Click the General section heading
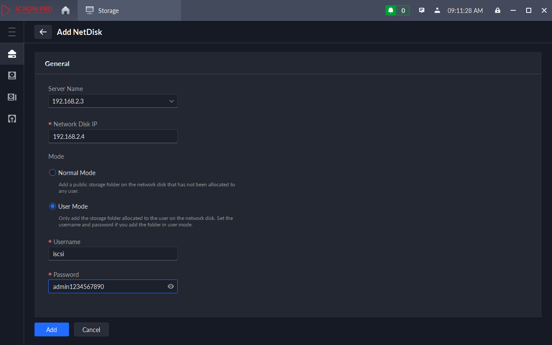The height and width of the screenshot is (345, 552). coord(57,63)
